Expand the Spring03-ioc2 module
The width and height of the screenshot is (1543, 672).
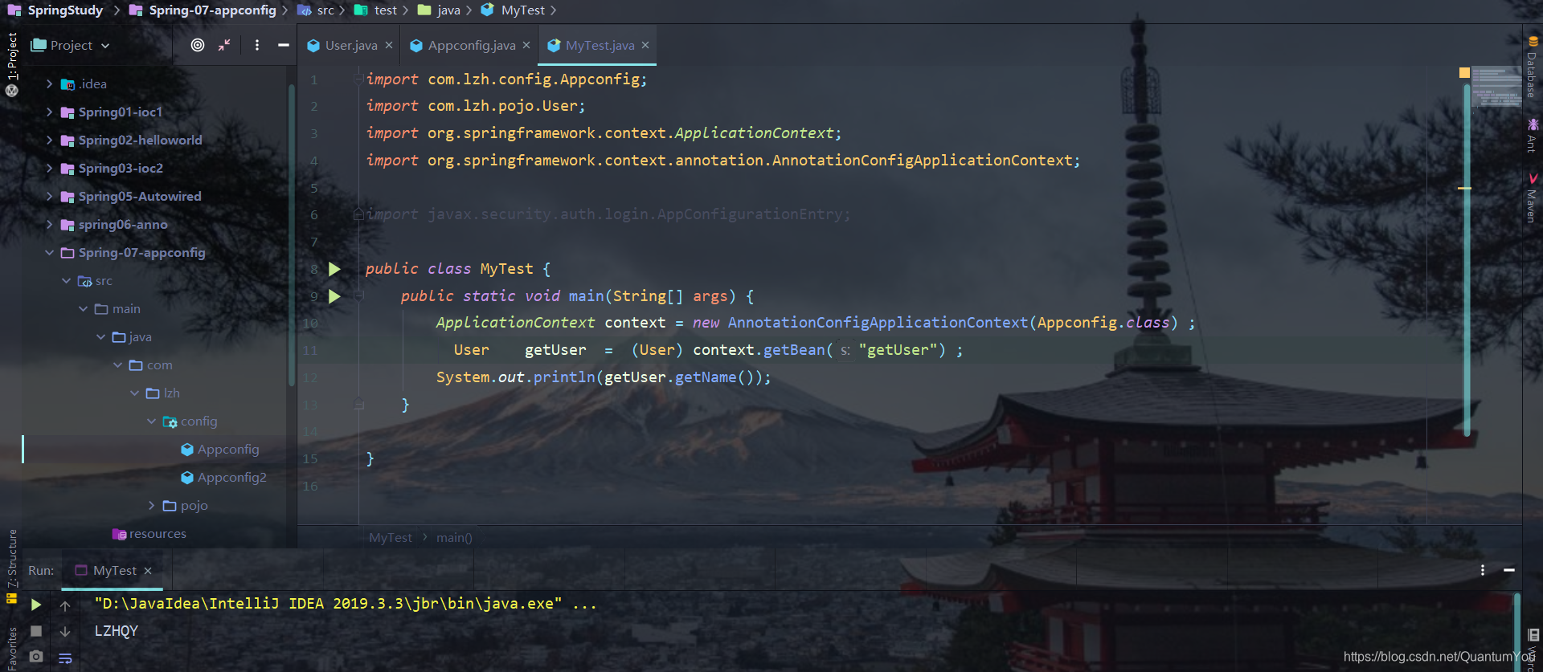click(49, 168)
